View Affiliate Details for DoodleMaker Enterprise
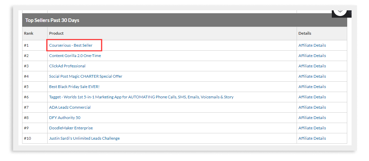This screenshot has height=161, width=369. (312, 128)
